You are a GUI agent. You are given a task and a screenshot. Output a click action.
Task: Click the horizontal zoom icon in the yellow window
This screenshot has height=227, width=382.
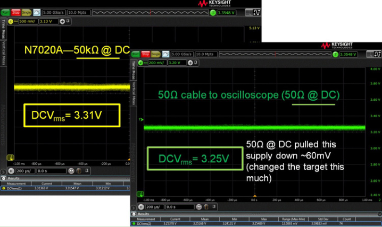pyautogui.click(x=71, y=171)
